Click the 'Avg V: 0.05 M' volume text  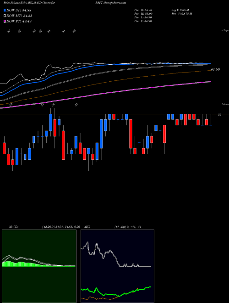(180, 10)
